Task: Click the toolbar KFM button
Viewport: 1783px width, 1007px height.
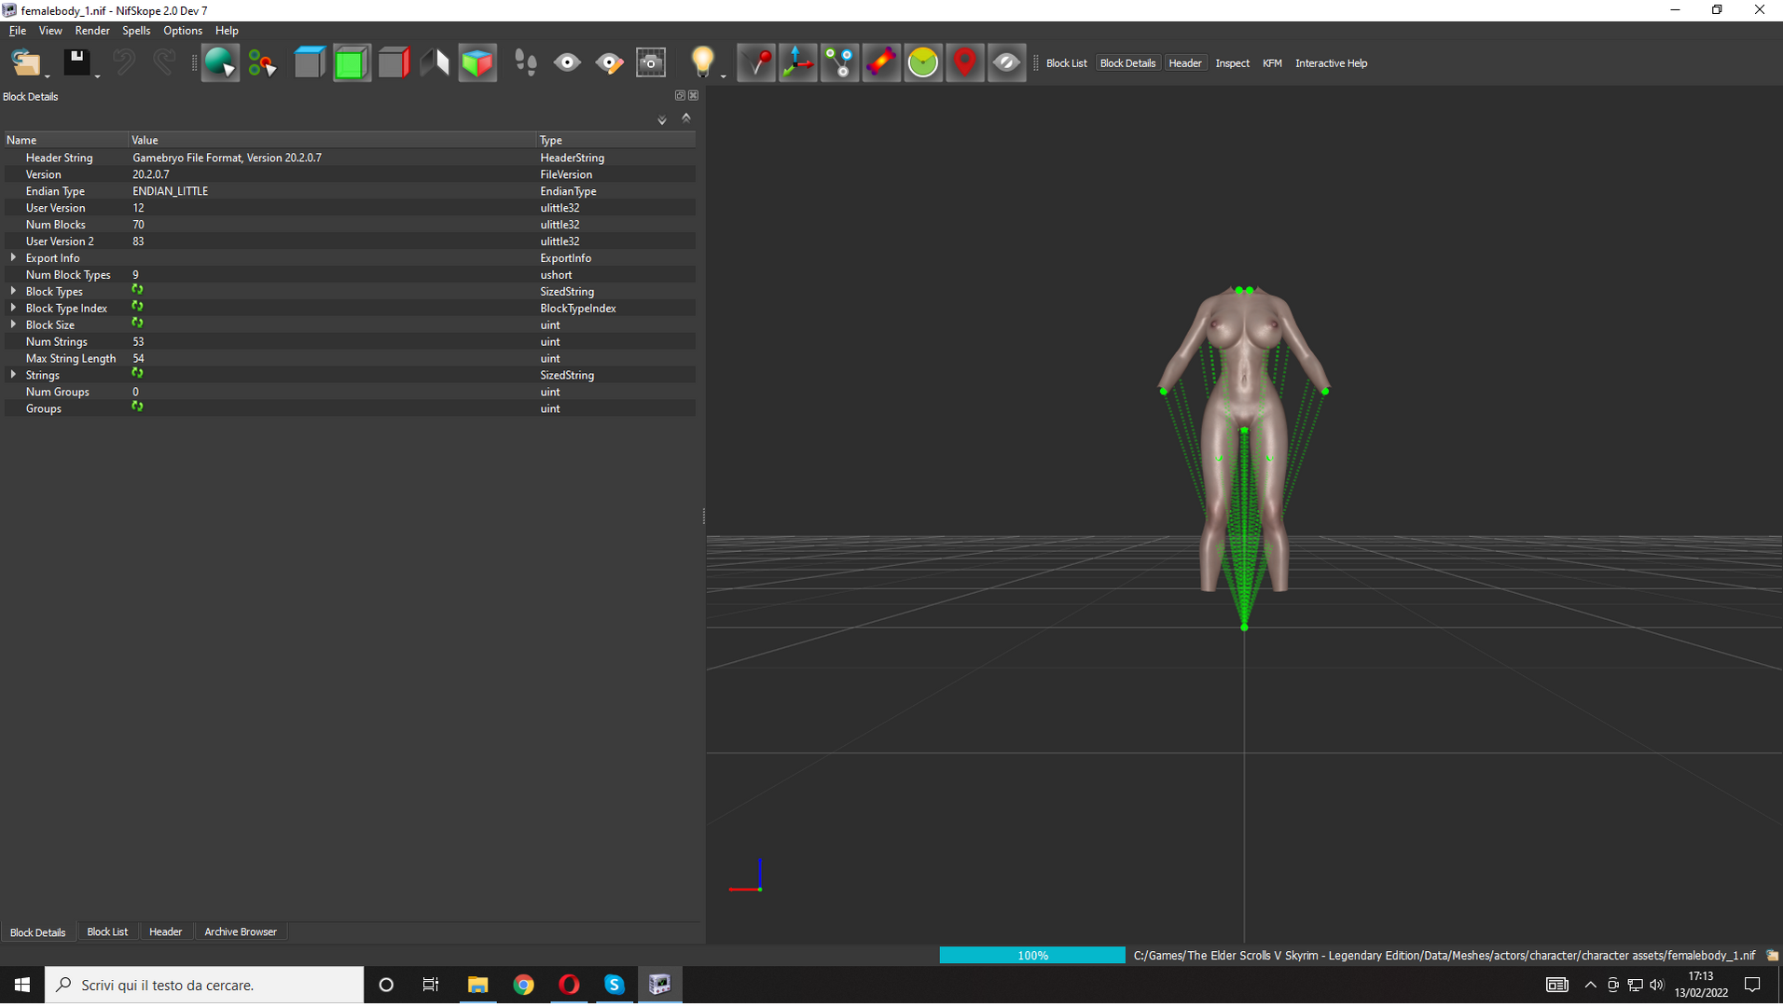Action: [x=1272, y=63]
